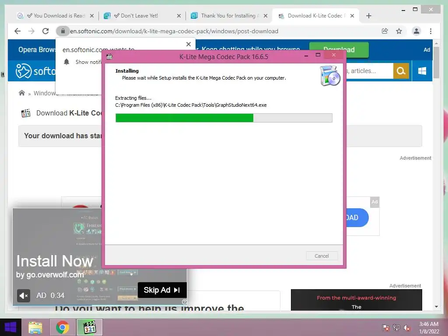The height and width of the screenshot is (336, 448).
Task: Click the Windows platform icon on Softonic
Action: click(422, 71)
